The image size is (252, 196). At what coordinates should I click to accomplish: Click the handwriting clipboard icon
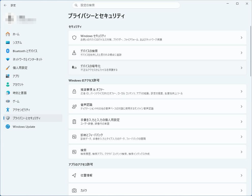(74, 121)
